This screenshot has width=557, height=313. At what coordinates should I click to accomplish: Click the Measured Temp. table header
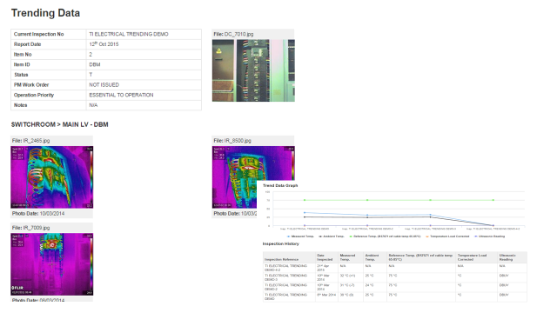tap(347, 257)
